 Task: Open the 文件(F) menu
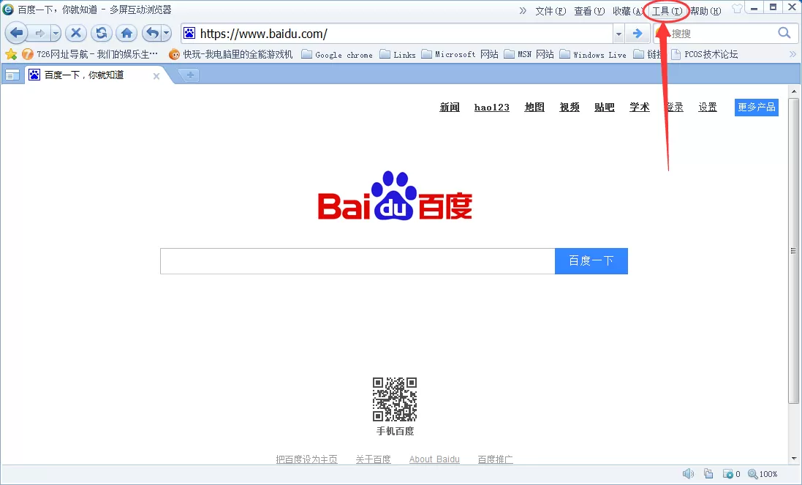[551, 11]
